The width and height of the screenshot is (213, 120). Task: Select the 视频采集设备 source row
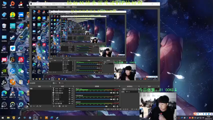[x=63, y=93]
